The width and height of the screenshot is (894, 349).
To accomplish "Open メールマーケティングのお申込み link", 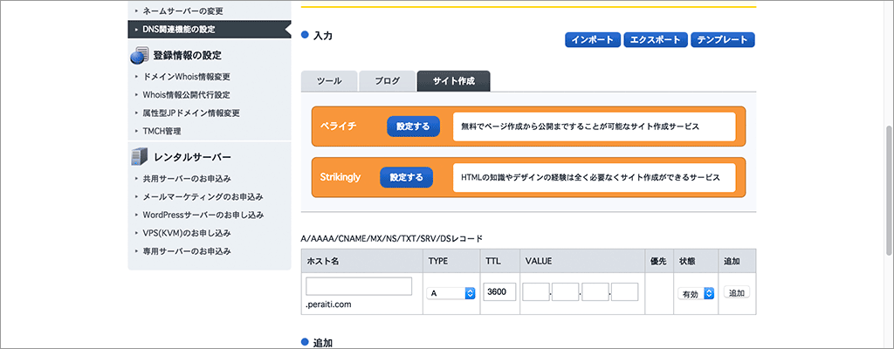I will [x=203, y=196].
